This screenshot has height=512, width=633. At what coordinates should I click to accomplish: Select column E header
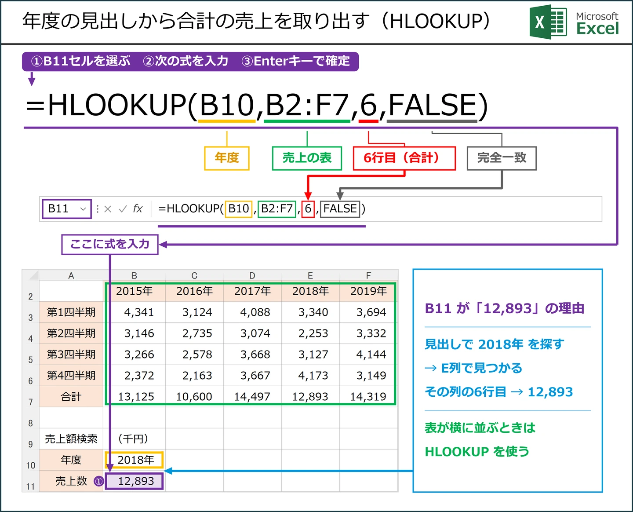tap(310, 275)
